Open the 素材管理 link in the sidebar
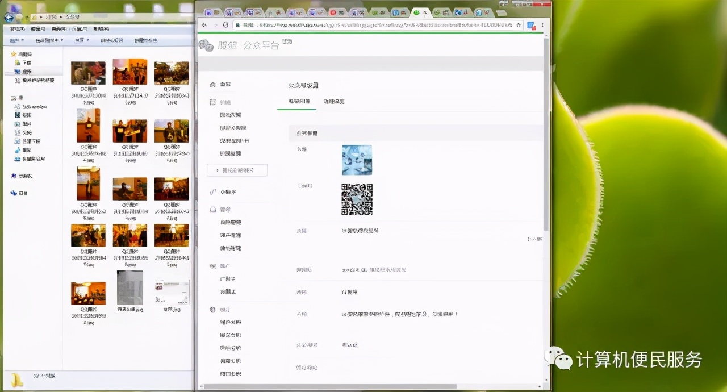 (x=229, y=153)
